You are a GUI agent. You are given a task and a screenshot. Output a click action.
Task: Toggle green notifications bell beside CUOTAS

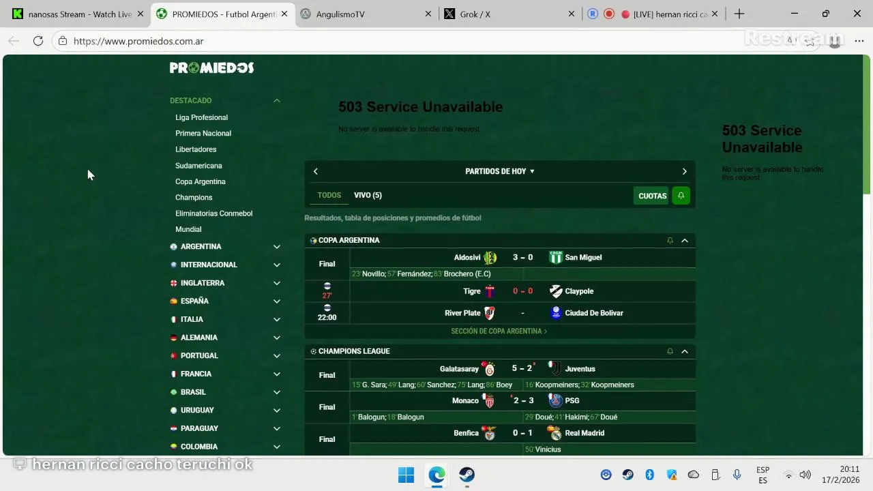(x=681, y=196)
